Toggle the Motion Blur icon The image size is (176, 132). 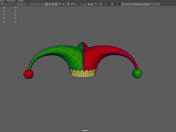72,4
